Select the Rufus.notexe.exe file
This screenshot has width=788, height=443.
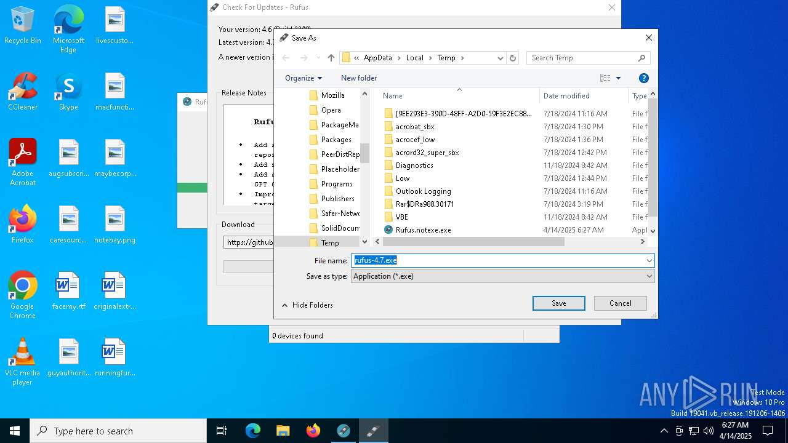click(x=424, y=230)
